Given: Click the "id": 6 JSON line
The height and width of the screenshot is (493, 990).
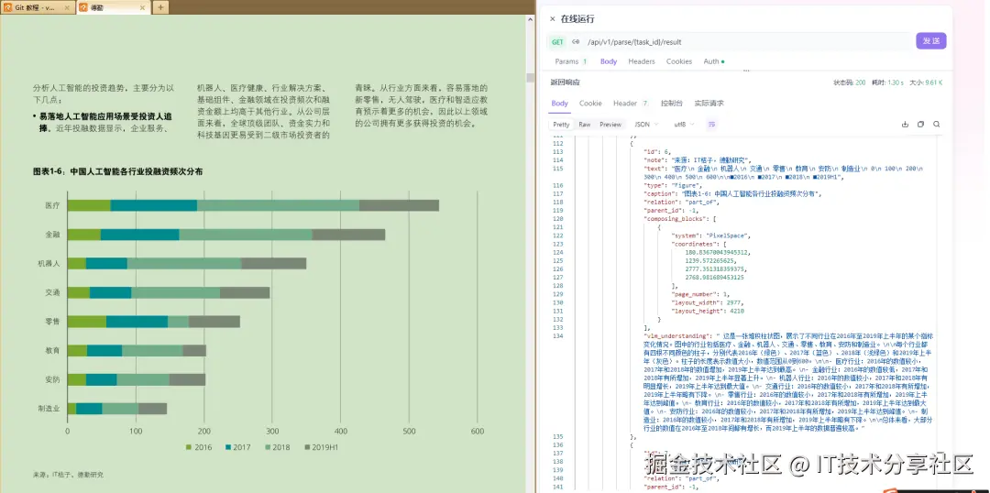Looking at the screenshot, I should [x=655, y=152].
